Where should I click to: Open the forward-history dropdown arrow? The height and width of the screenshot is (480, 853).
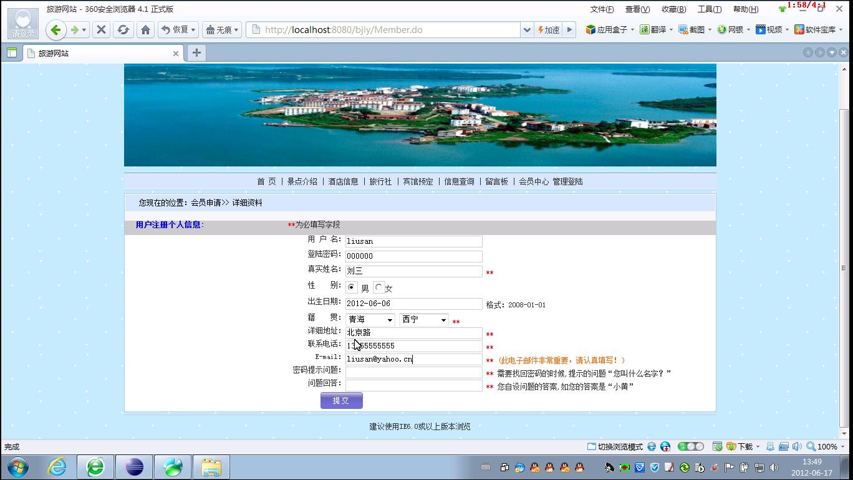pos(84,30)
